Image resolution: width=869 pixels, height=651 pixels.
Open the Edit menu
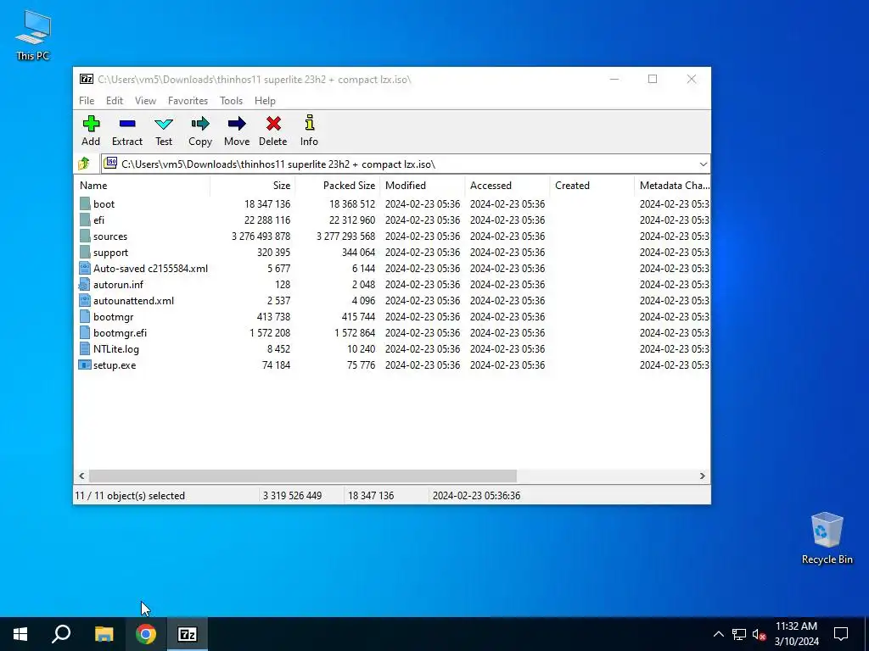click(x=115, y=101)
